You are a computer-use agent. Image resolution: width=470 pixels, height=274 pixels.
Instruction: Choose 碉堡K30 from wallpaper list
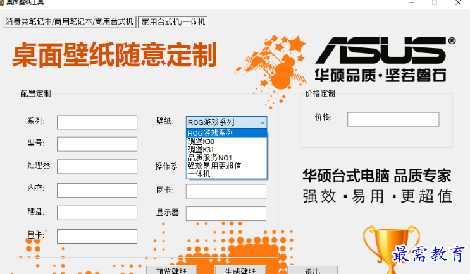pos(226,141)
